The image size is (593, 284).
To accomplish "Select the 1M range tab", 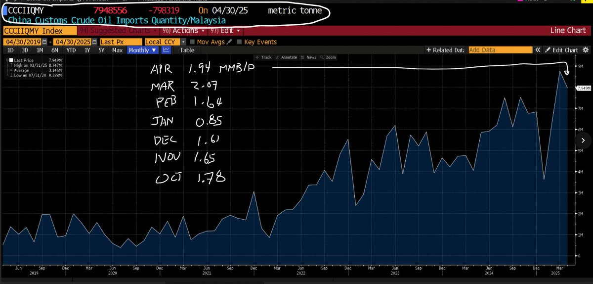I will point(40,50).
